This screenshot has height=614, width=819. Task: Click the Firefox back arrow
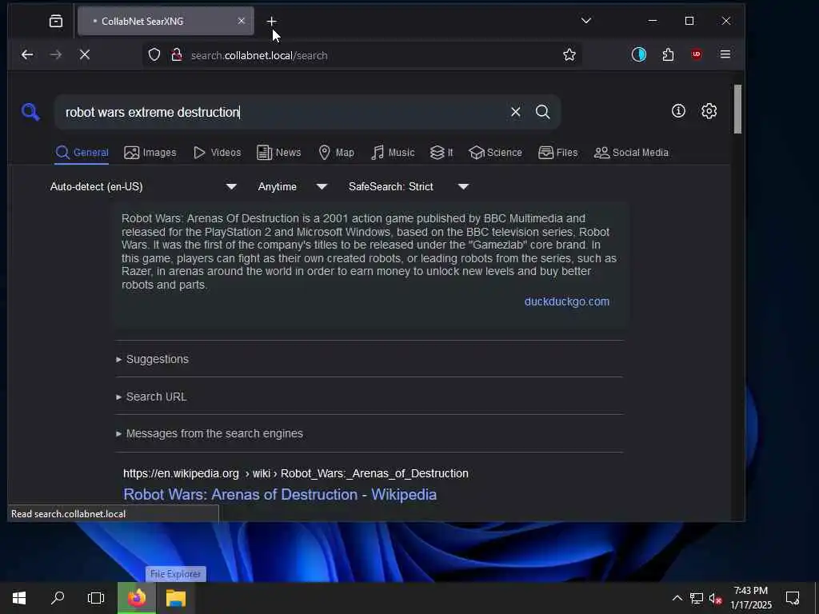(x=27, y=55)
